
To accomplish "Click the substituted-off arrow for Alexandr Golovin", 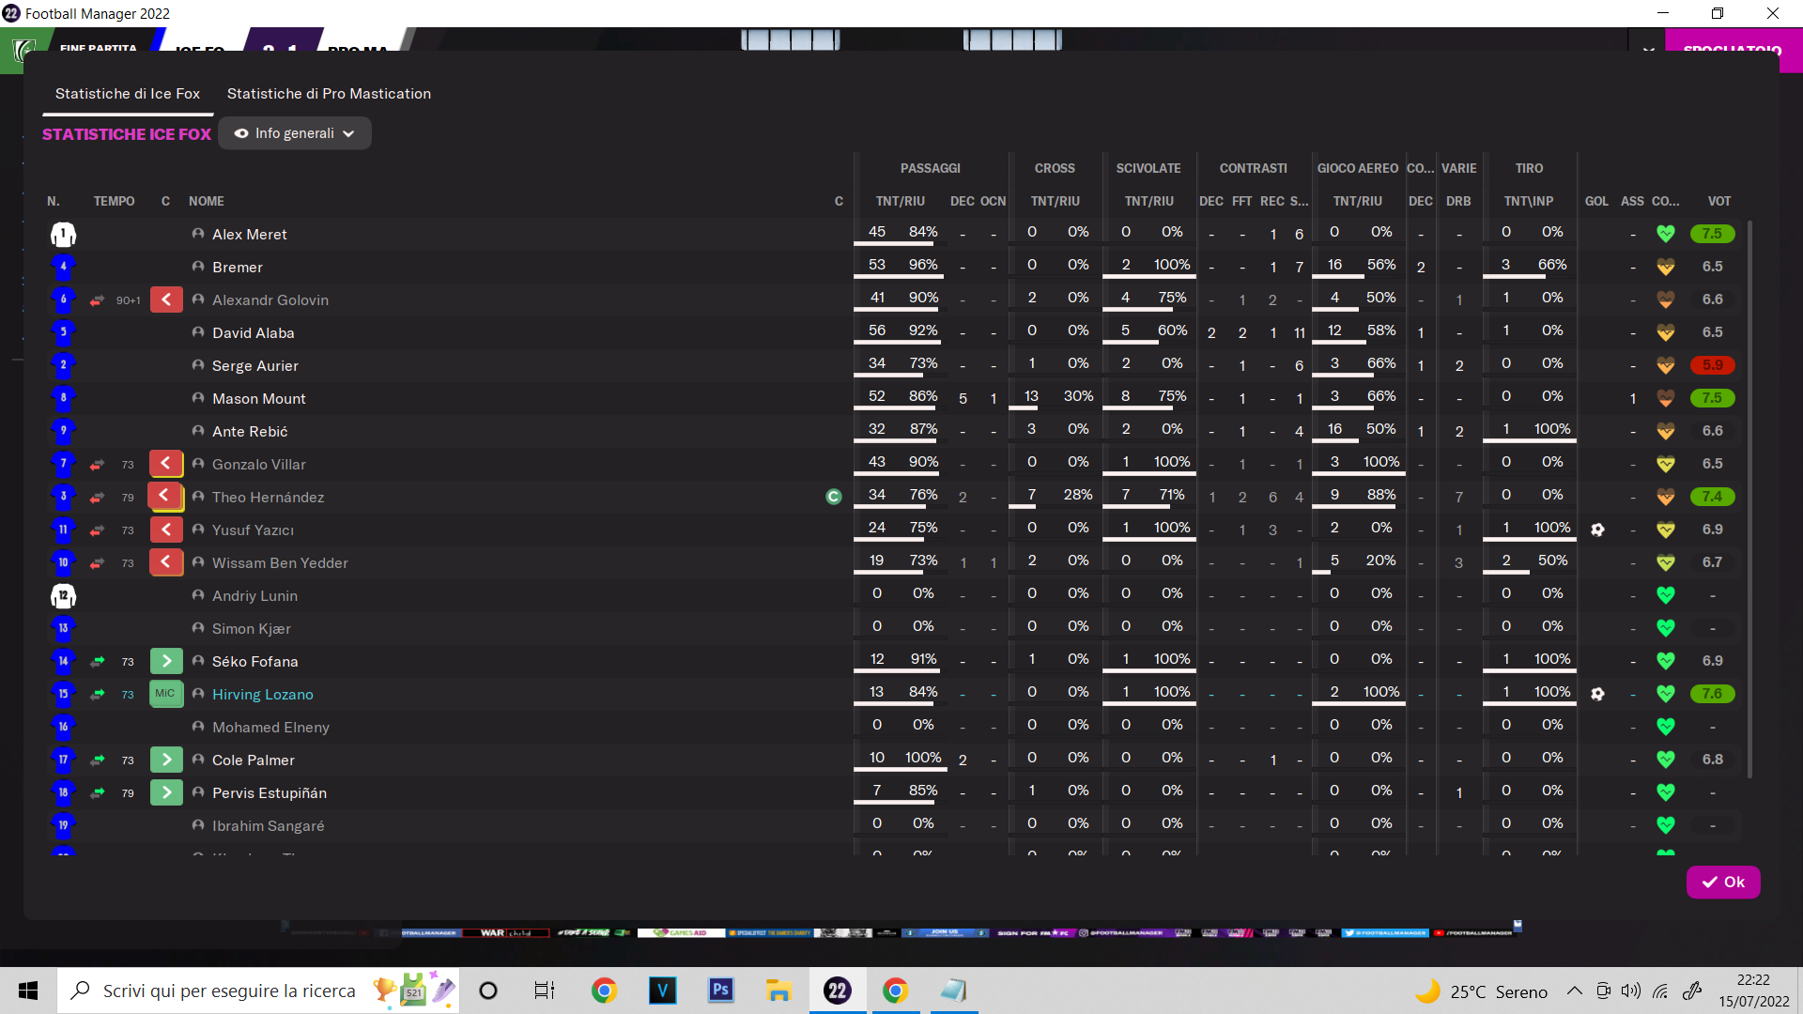I will pyautogui.click(x=166, y=300).
